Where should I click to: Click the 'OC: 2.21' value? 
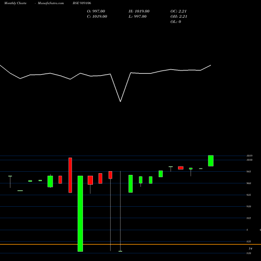[179, 11]
